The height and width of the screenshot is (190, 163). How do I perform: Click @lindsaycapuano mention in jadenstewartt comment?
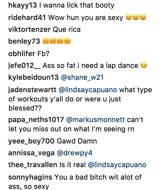click(88, 90)
